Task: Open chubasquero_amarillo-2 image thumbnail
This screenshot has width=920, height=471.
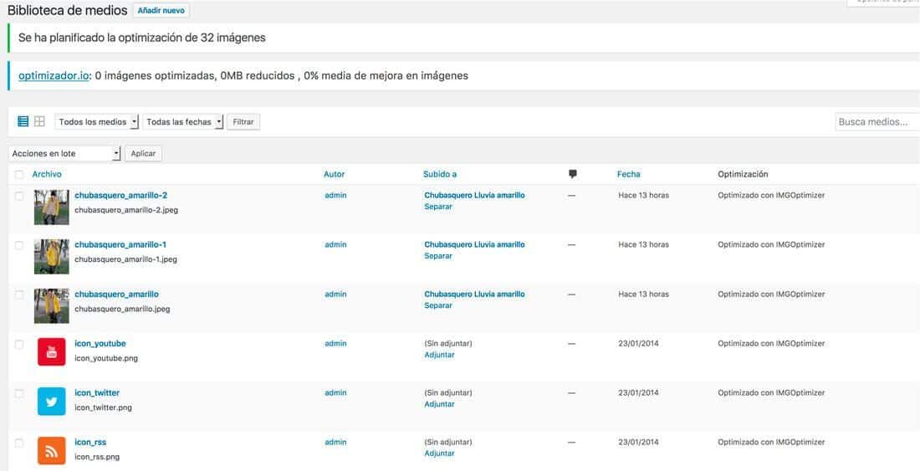Action: pos(51,207)
